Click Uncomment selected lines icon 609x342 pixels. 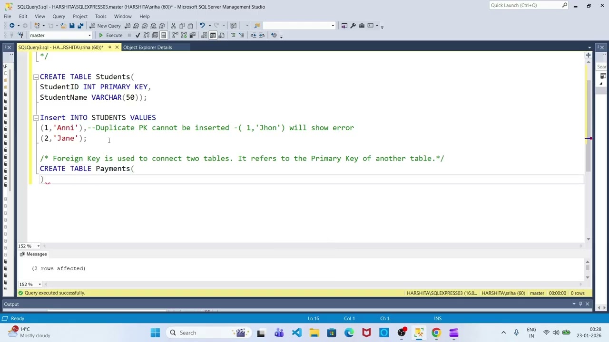click(241, 35)
